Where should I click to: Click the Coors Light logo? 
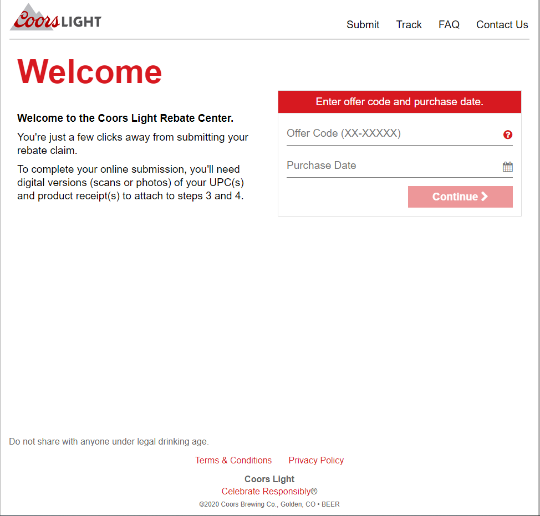pos(56,17)
